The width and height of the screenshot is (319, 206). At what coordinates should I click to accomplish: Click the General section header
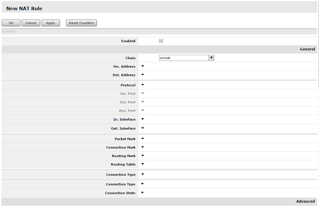307,49
